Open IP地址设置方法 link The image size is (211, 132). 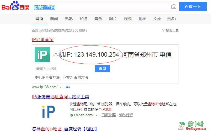click(76, 78)
